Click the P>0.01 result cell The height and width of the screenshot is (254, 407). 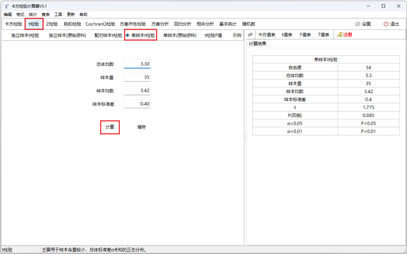point(368,131)
